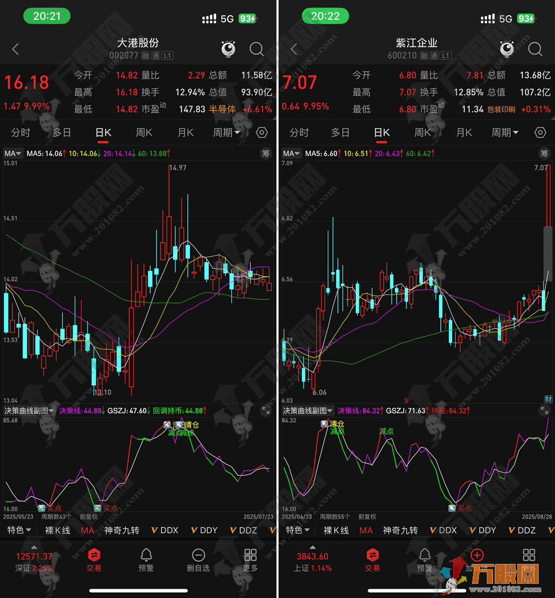
Task: Expand the sub-chart fullscreen icon on 紫江企业 screen
Action: (545, 411)
